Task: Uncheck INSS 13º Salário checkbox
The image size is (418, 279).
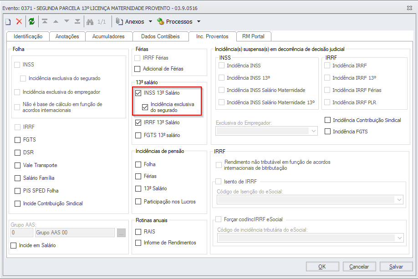Action: [138, 93]
